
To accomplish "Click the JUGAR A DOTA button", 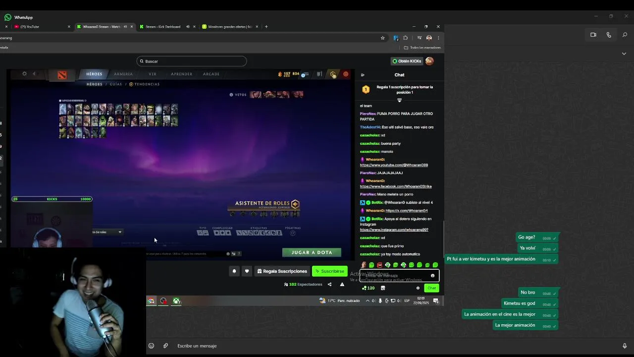I will pyautogui.click(x=312, y=252).
